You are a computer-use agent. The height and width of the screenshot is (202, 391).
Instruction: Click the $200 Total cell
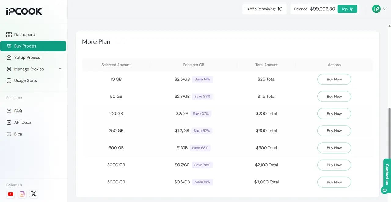266,114
